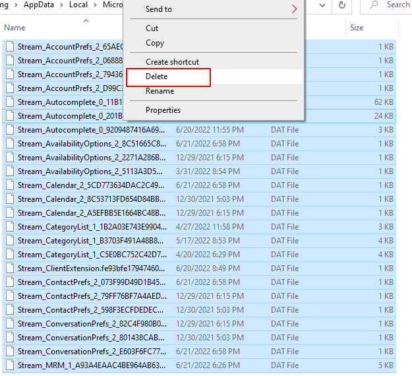Click the Stream_CategoryList_1_1B2A0 file icon
412x376 pixels.
tap(9, 226)
